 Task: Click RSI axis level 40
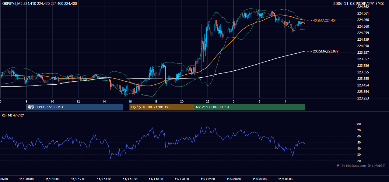pos(359,148)
